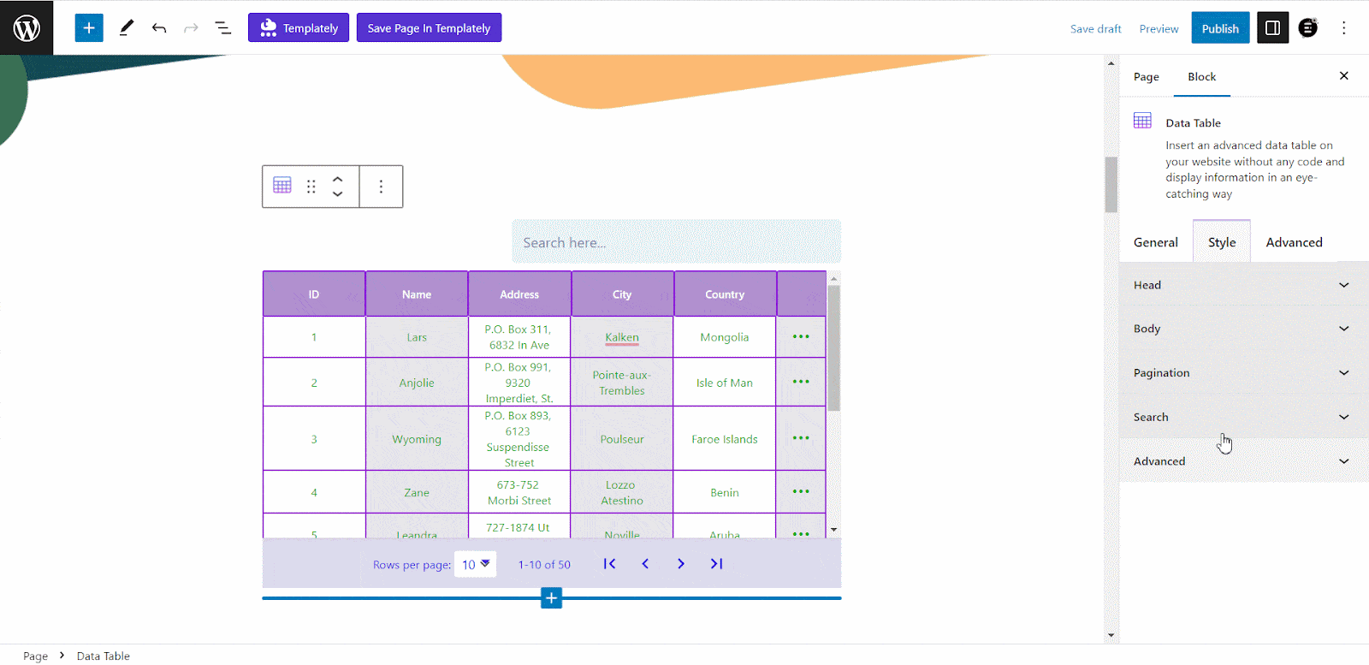Go to next table page arrow
This screenshot has height=665, width=1369.
coord(680,563)
